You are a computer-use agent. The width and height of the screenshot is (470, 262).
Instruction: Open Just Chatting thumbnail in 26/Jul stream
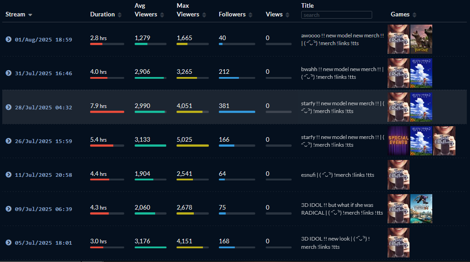[444, 141]
